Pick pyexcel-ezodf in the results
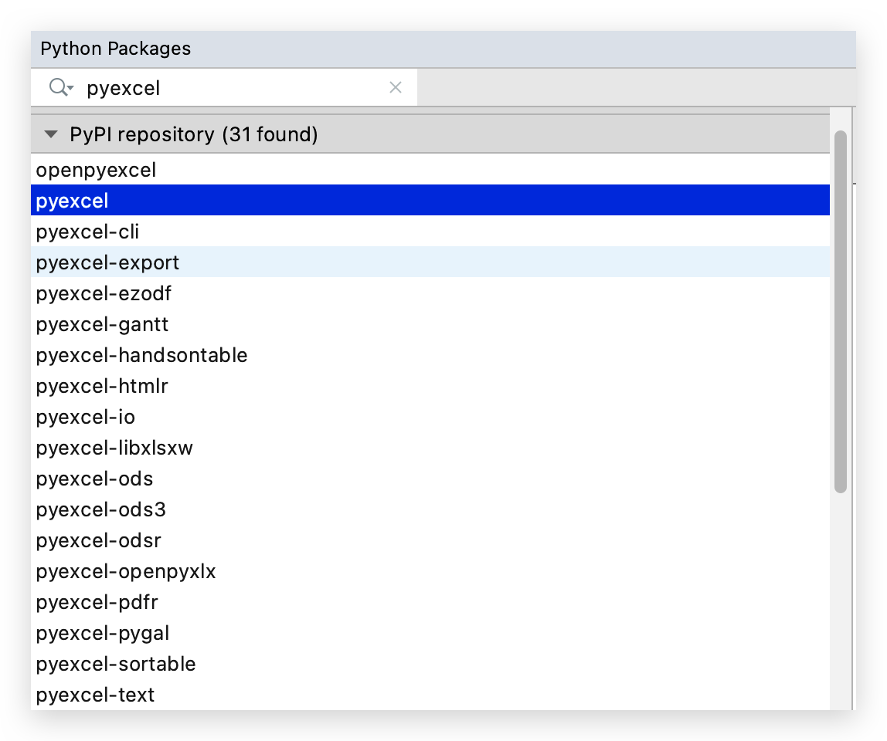The width and height of the screenshot is (887, 741). tap(104, 293)
